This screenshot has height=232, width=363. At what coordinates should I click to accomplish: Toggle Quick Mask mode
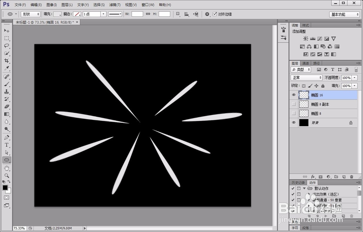7,198
